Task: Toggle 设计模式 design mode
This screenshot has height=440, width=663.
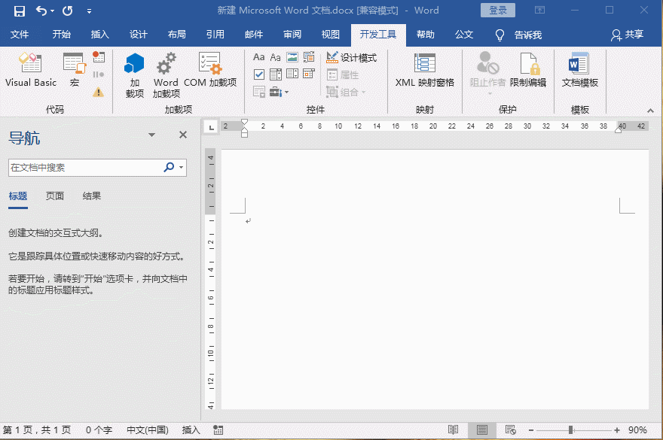Action: [x=351, y=57]
